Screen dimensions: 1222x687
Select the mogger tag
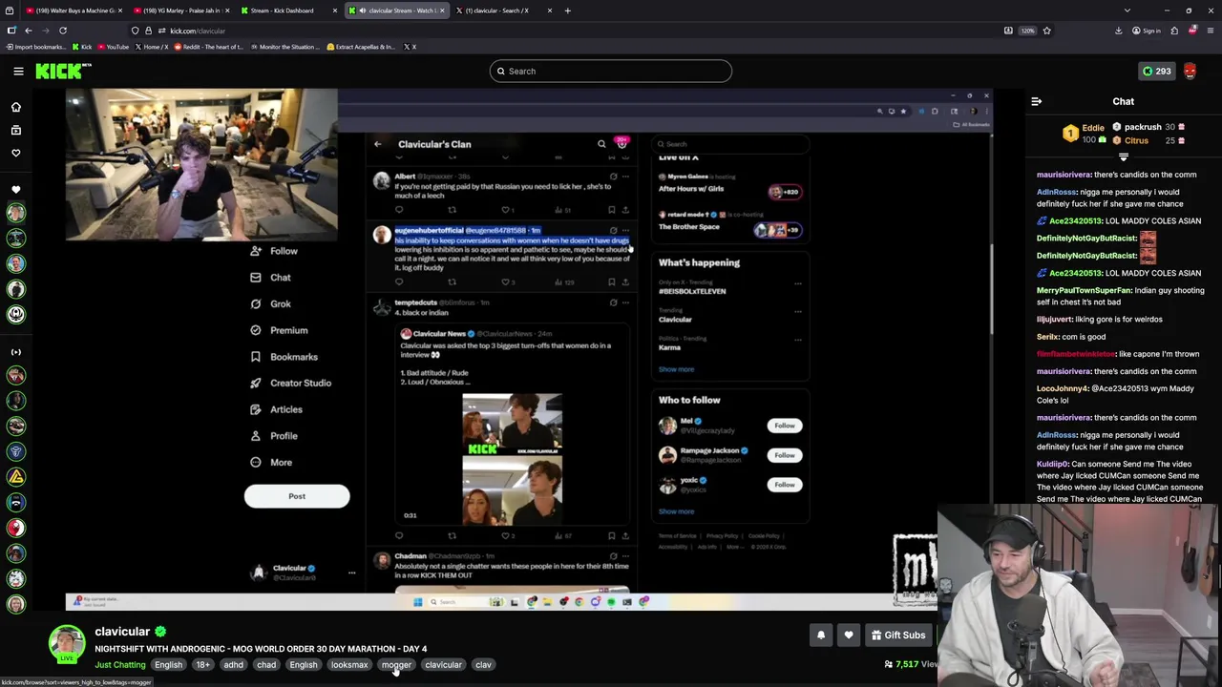pyautogui.click(x=396, y=665)
